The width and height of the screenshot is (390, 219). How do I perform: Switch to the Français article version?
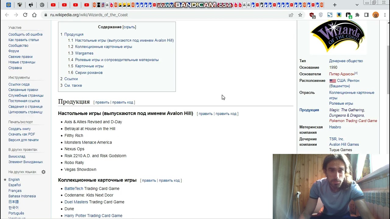pos(15,191)
